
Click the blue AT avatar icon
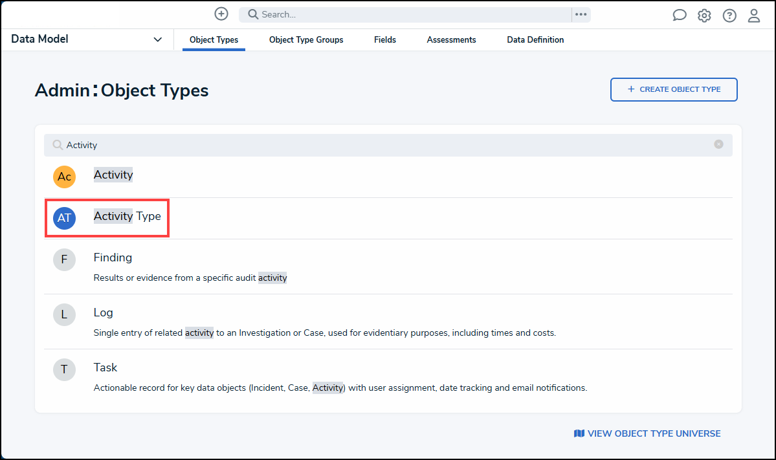pos(64,218)
